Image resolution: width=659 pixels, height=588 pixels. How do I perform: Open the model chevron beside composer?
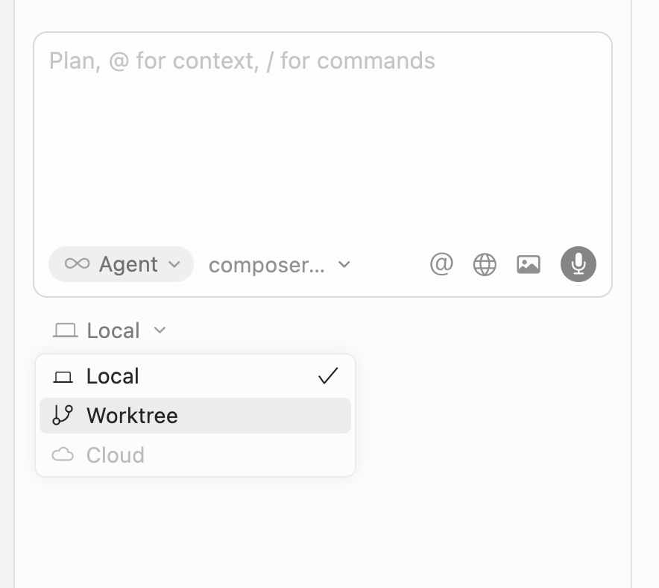pos(344,265)
